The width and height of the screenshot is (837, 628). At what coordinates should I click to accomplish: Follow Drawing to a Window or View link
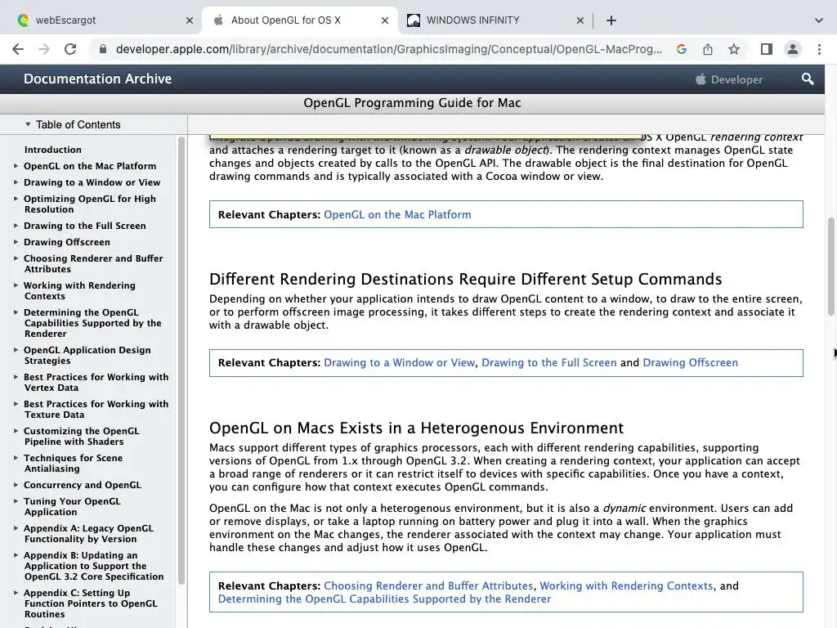click(x=399, y=362)
